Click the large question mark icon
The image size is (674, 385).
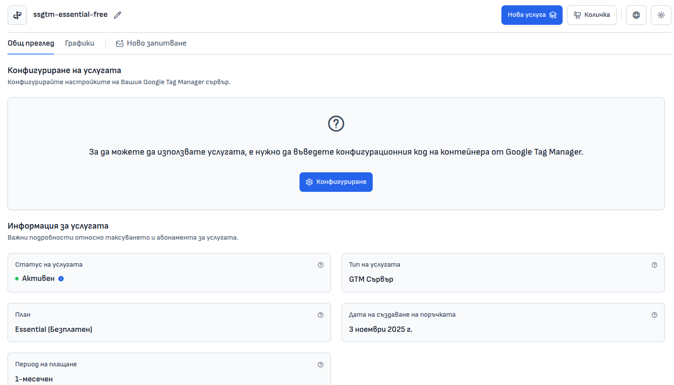click(336, 124)
